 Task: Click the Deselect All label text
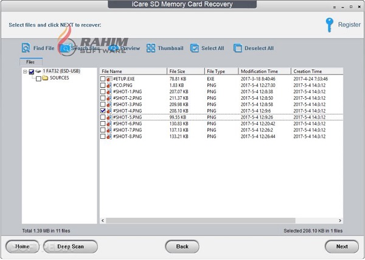point(259,48)
